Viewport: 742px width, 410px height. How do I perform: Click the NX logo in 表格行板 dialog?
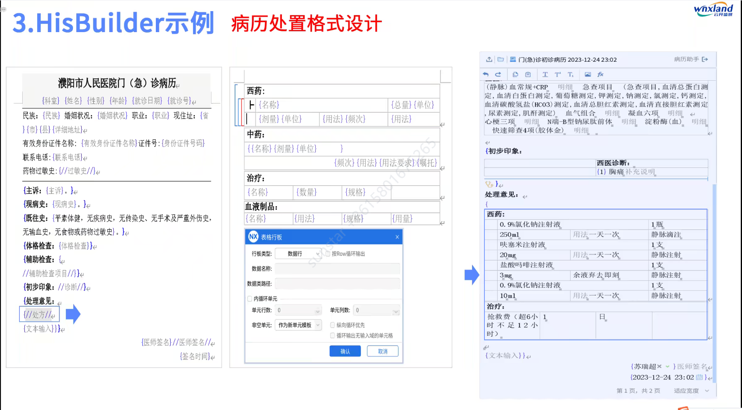click(x=253, y=237)
